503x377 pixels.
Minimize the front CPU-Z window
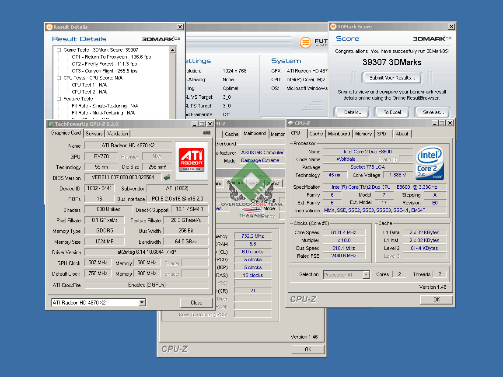[x=435, y=123]
